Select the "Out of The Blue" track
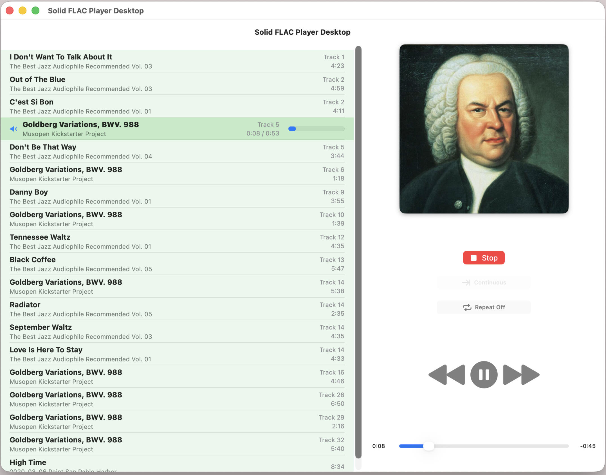Image resolution: width=606 pixels, height=475 pixels. click(x=177, y=84)
